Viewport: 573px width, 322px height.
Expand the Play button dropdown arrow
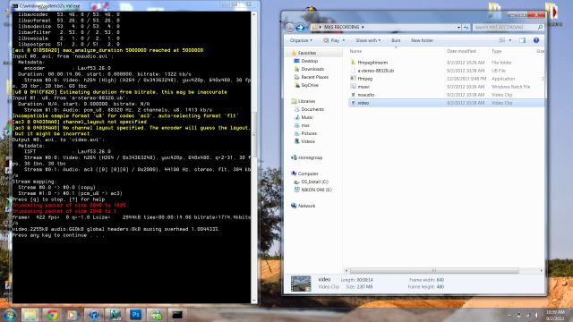(344, 40)
